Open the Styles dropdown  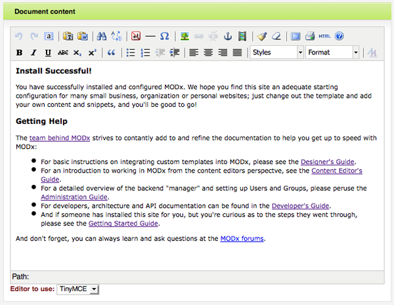(277, 52)
